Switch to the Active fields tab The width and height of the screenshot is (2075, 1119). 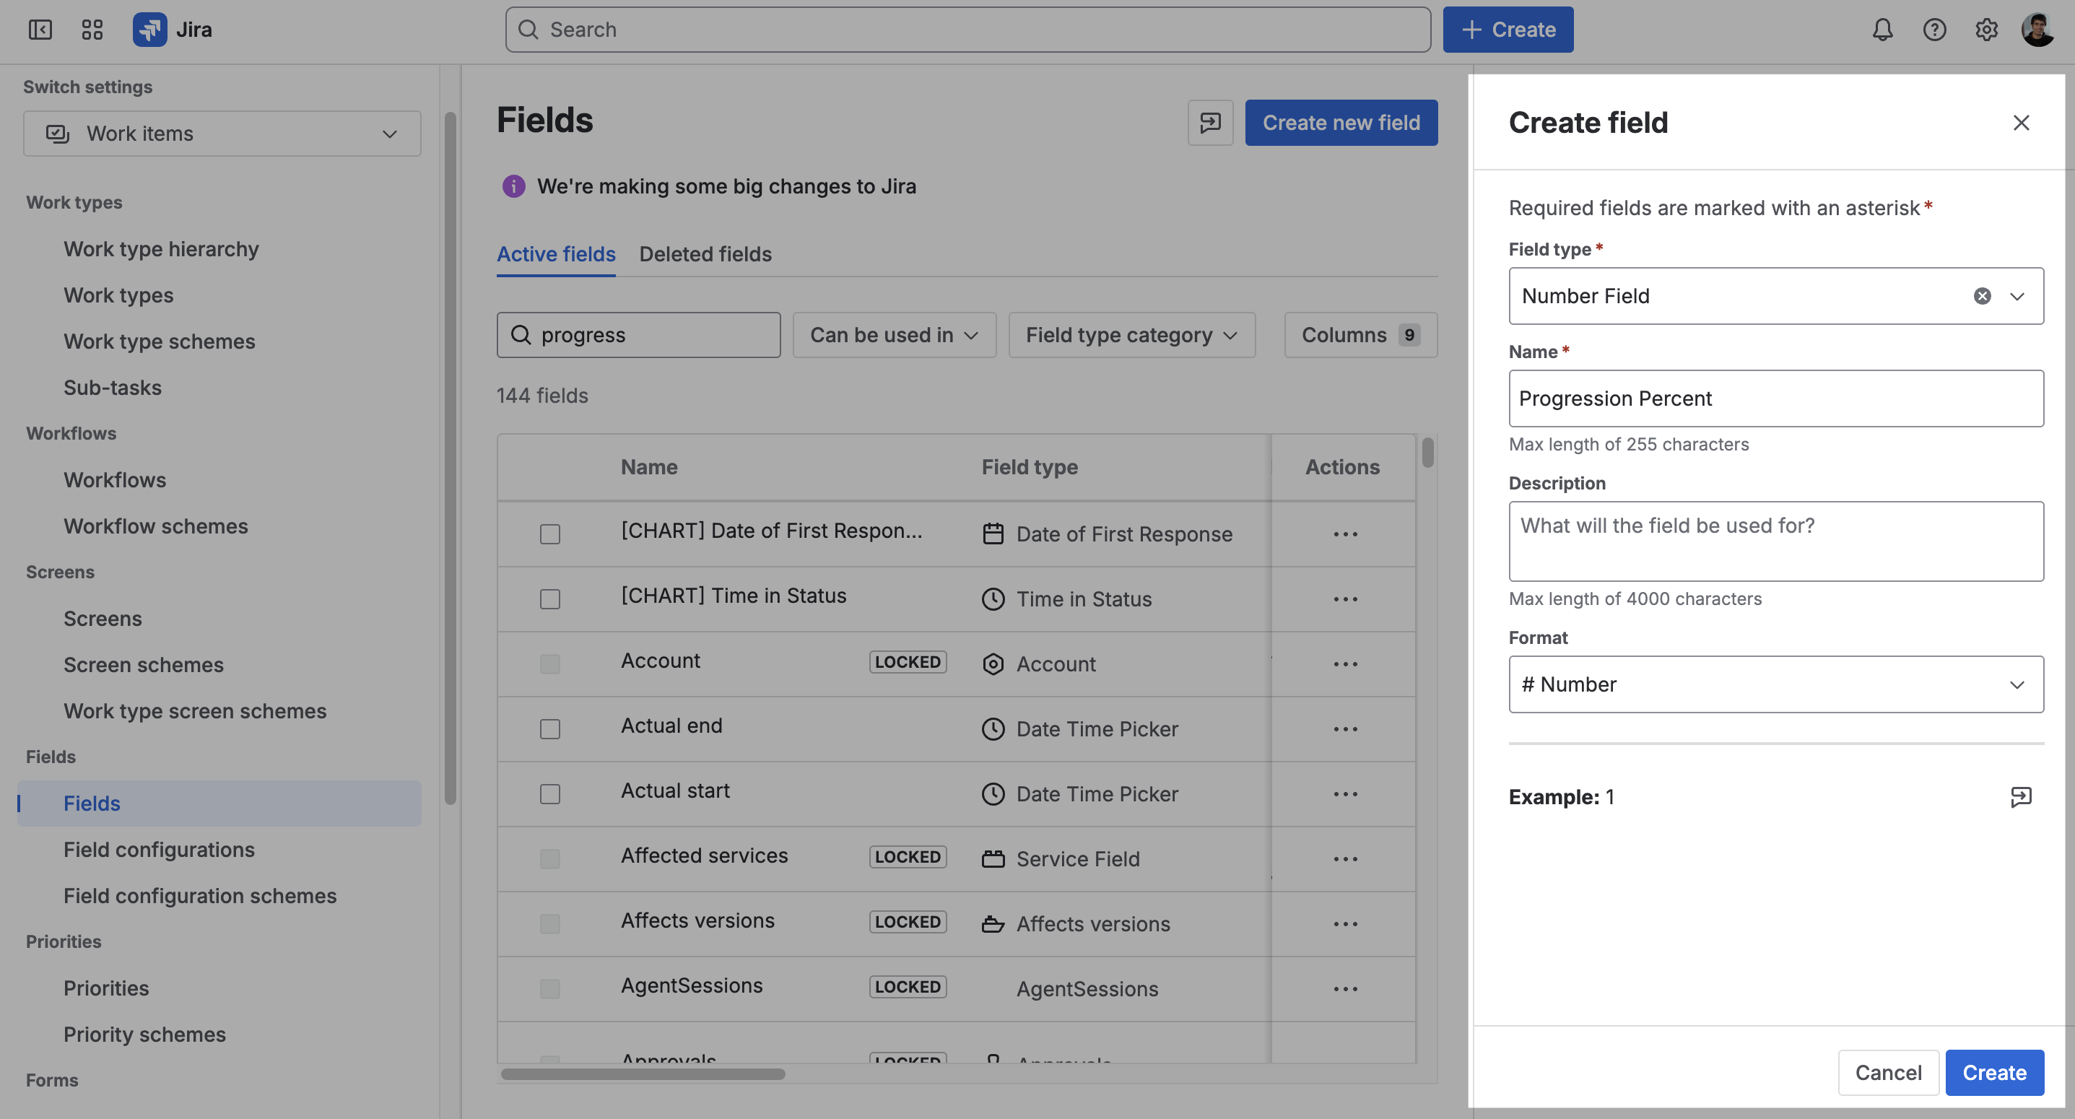click(x=556, y=255)
